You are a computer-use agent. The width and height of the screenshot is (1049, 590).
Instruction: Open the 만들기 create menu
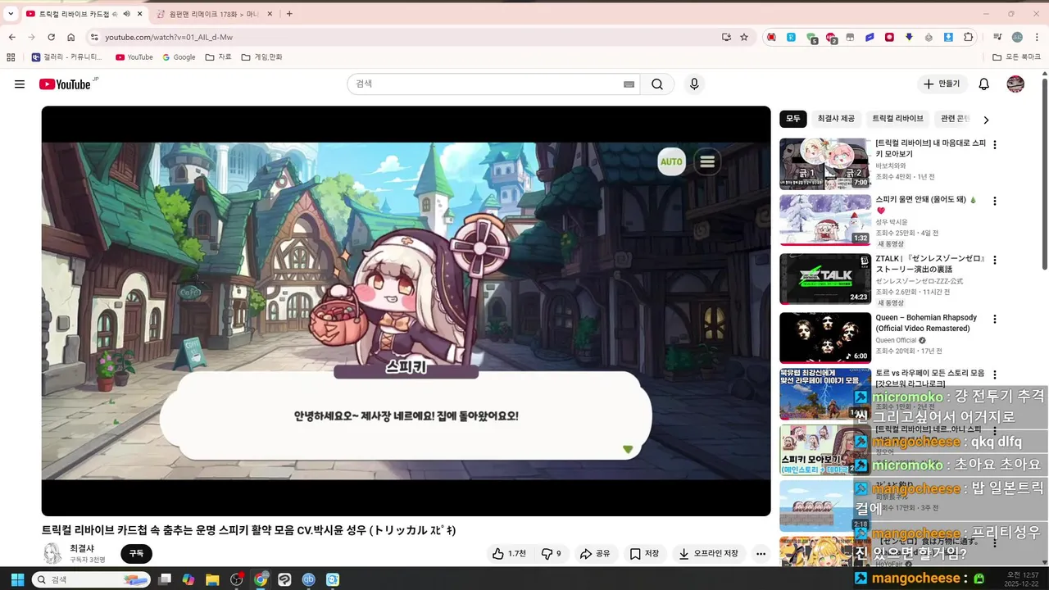(942, 84)
